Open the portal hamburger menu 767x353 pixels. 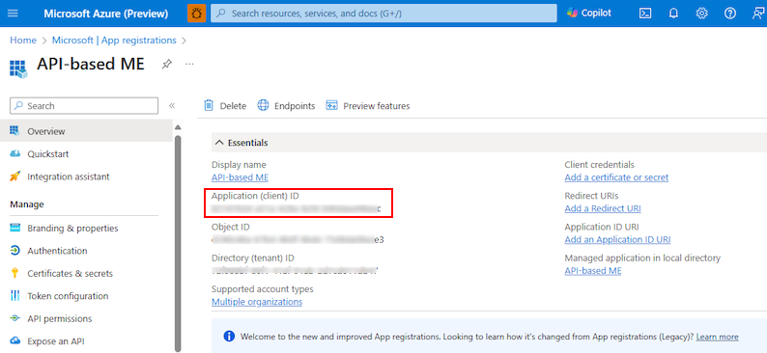[13, 14]
